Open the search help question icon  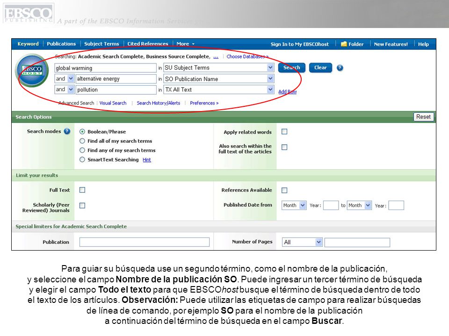pyautogui.click(x=340, y=68)
